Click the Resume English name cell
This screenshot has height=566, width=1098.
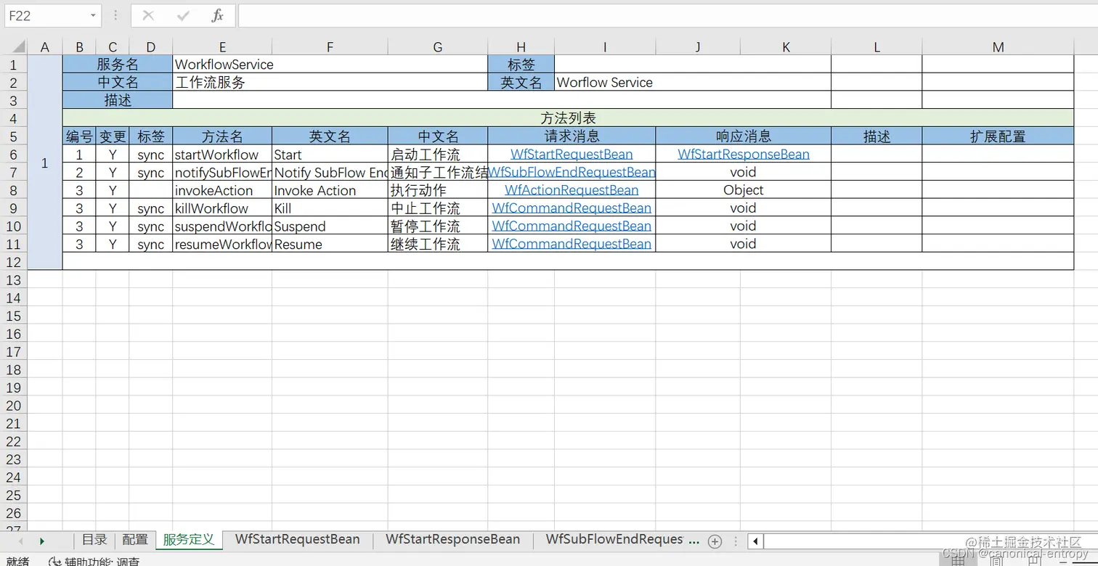pyautogui.click(x=330, y=244)
